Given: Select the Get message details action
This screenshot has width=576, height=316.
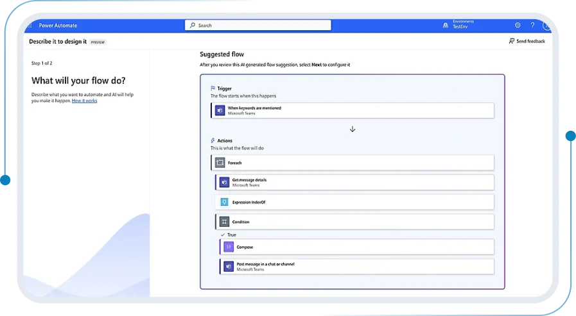Looking at the screenshot, I should click(354, 182).
